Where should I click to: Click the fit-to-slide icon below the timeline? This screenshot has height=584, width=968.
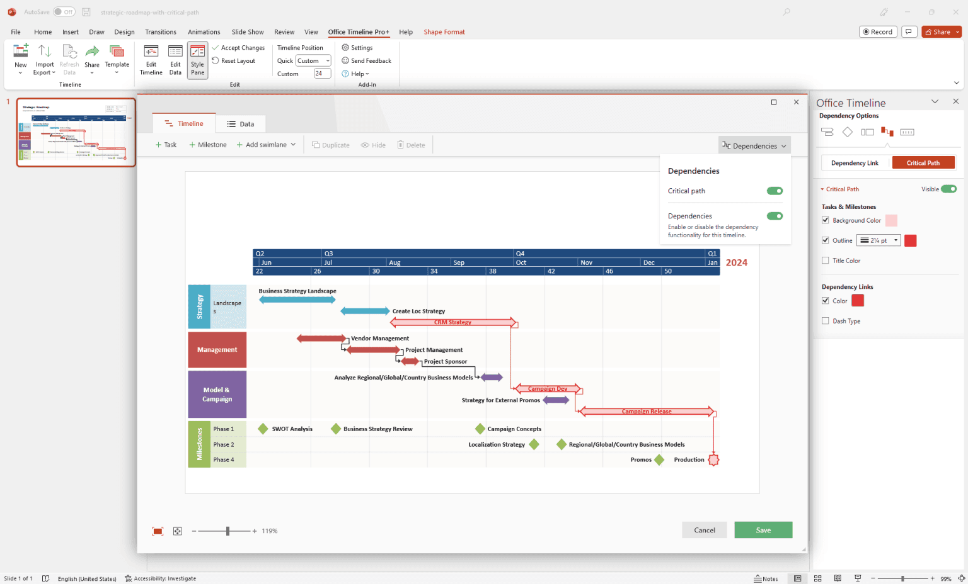click(158, 531)
